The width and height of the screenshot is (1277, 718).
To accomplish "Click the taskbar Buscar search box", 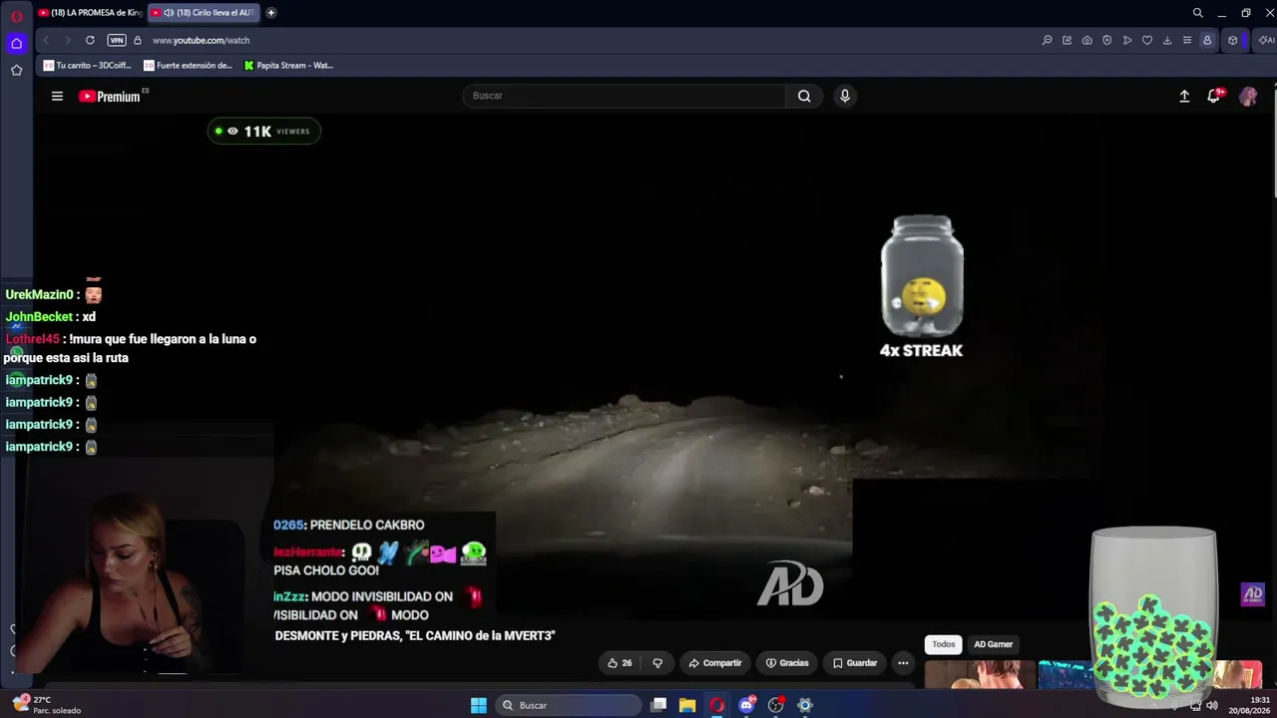I will [x=568, y=705].
